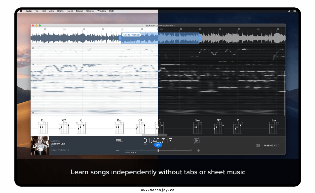Open the Capo application menu
Screen dimensions: 315x193
point(29,11)
